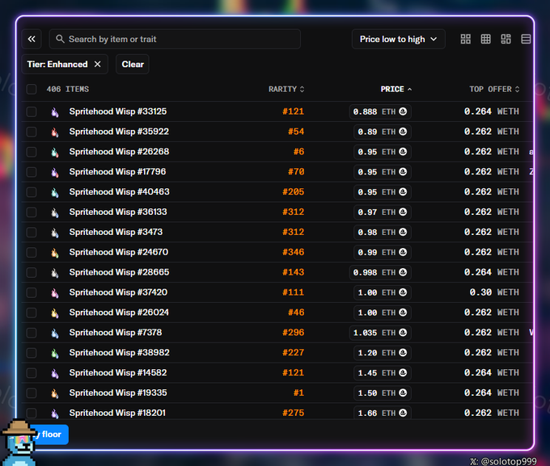This screenshot has width=550, height=466.
Task: Click the Wisp #19335 item thumbnail
Action: [55, 393]
